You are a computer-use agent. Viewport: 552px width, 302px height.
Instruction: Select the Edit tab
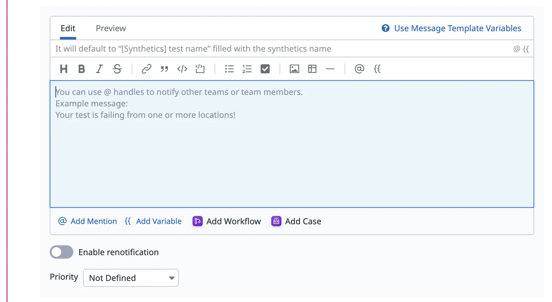pyautogui.click(x=68, y=28)
